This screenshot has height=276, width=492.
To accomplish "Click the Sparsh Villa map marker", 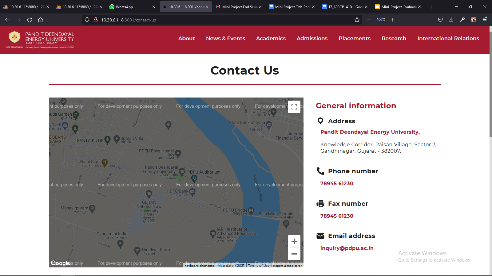I will pyautogui.click(x=117, y=139).
